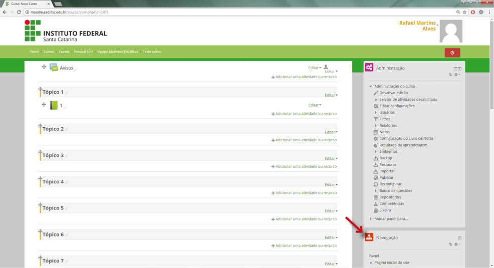Click the Navegação block icon
The image size is (494, 268).
[369, 237]
